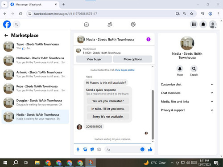Image resolution: width=223 pixels, height=167 pixels.
Task: Open the Windows notification center icon
Action: (x=216, y=163)
